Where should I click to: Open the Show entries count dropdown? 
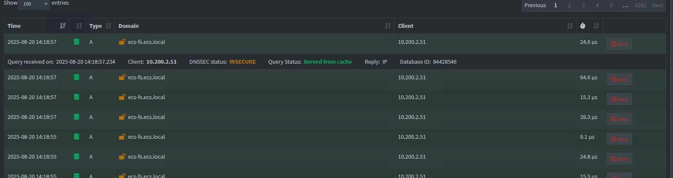34,4
